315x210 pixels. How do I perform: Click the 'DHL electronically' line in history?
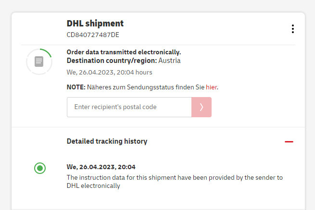(93, 185)
